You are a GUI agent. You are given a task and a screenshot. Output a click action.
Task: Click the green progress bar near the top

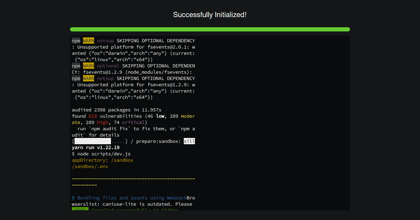tap(210, 29)
